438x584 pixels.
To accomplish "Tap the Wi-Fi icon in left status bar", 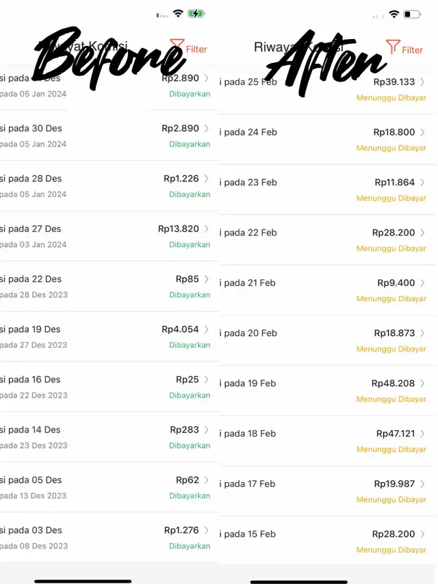I will coord(179,14).
